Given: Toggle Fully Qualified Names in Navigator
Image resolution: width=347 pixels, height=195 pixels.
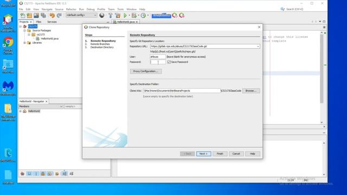Looking at the screenshot, I should click(x=57, y=173).
